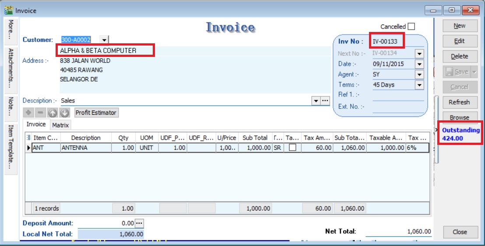
Task: Click the Local Net Total value 1,060.00
Action: pos(110,234)
